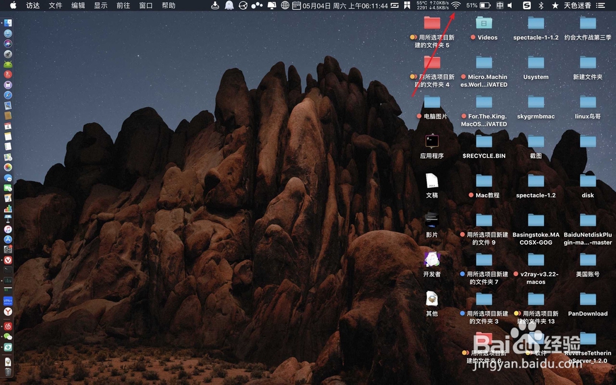
Task: Open the 显示 menu
Action: [x=100, y=6]
